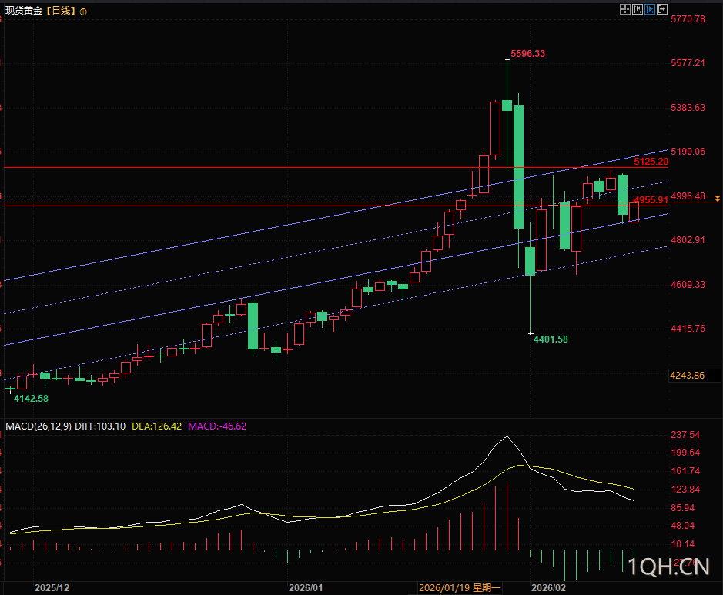
Task: Click the 48.04 MACD axis label
Action: pyautogui.click(x=683, y=526)
